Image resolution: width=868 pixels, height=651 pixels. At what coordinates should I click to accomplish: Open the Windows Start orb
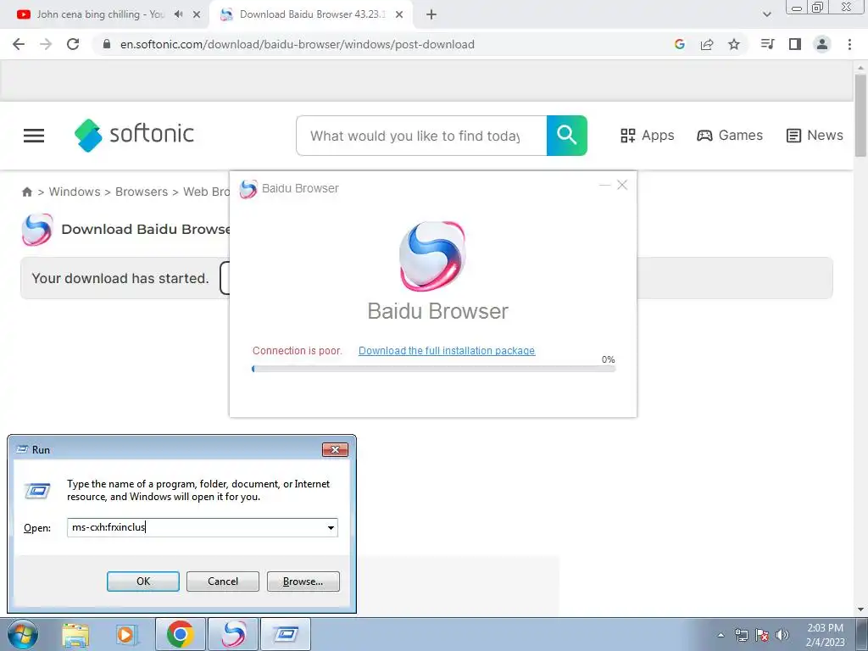tap(23, 634)
